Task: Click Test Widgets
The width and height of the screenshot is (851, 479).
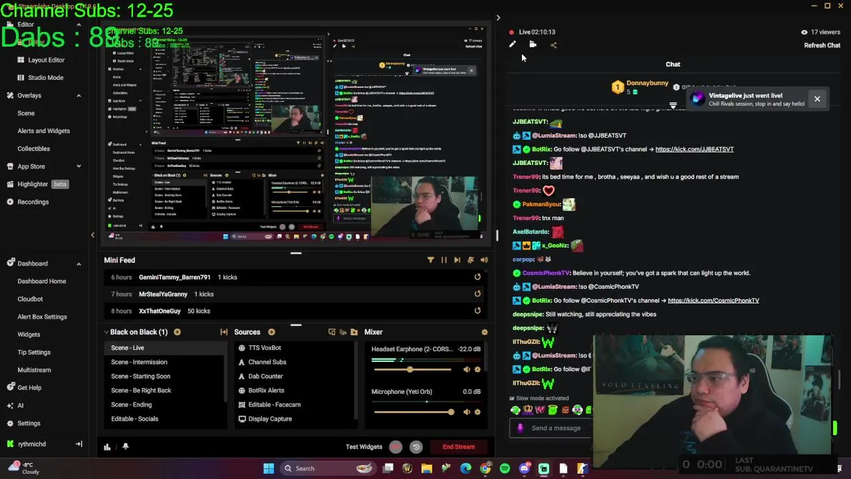Action: click(x=364, y=447)
